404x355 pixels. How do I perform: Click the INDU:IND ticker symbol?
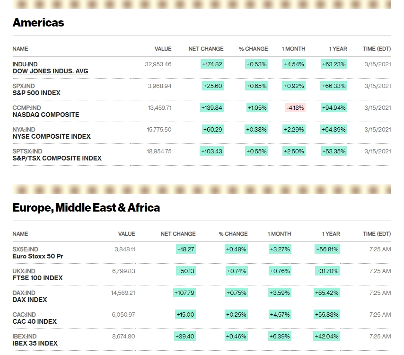[x=25, y=64]
